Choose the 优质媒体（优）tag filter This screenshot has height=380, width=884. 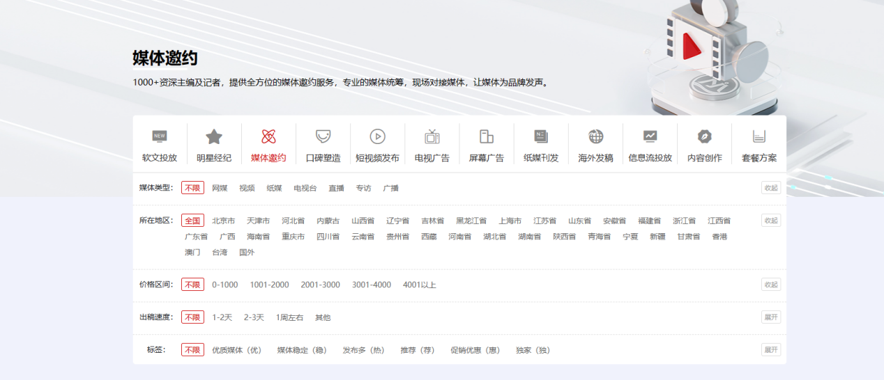pos(237,350)
